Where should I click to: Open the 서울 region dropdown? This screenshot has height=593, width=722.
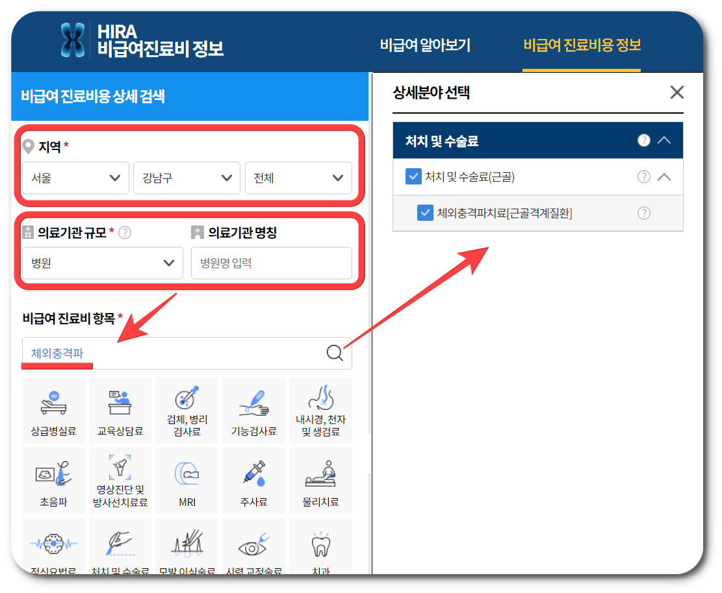(75, 178)
